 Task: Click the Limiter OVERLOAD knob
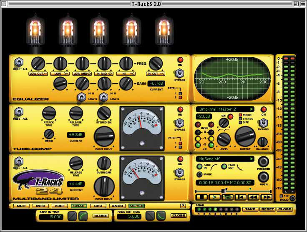104,163
